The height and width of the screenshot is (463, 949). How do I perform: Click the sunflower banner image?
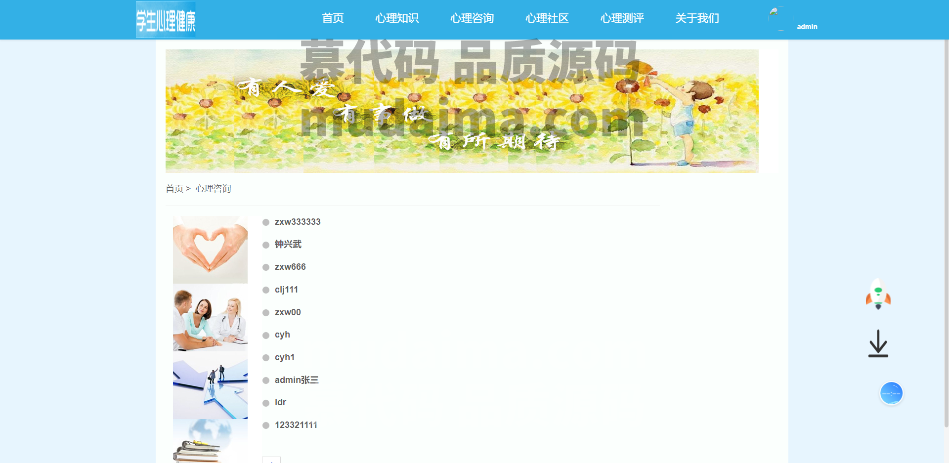(462, 111)
